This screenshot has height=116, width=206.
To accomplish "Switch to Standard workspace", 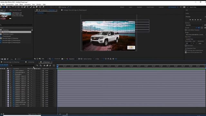I will [x=139, y=7].
